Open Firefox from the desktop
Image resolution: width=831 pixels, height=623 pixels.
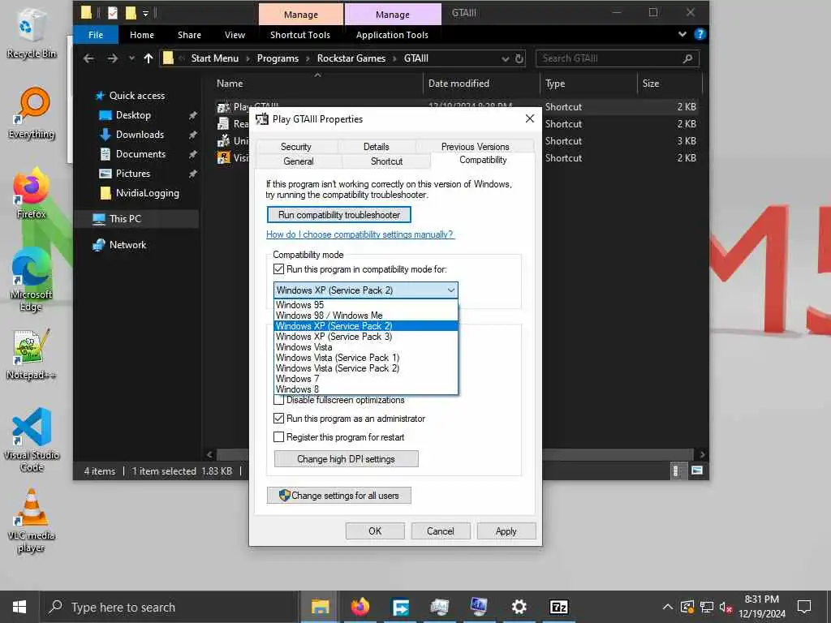(x=31, y=193)
